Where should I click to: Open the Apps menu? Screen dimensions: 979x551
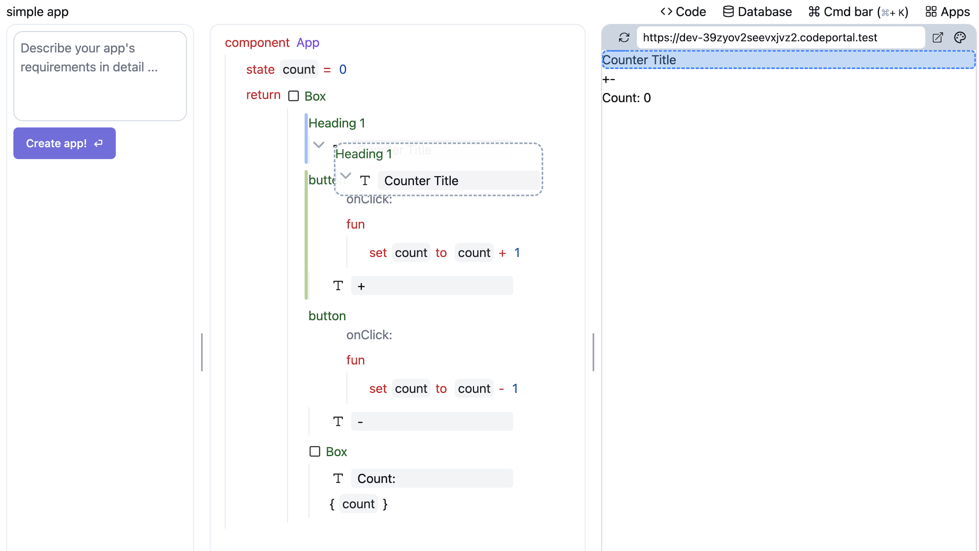point(948,12)
